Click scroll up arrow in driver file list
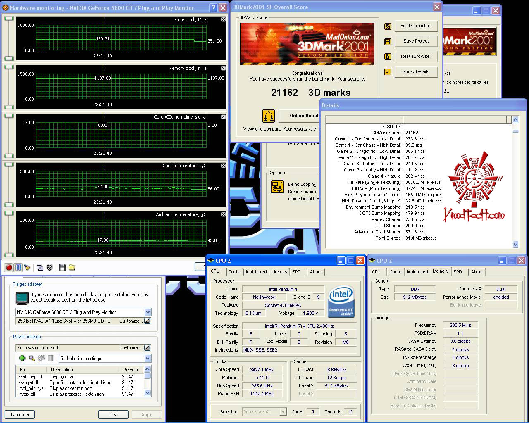The width and height of the screenshot is (529, 423). 147,369
